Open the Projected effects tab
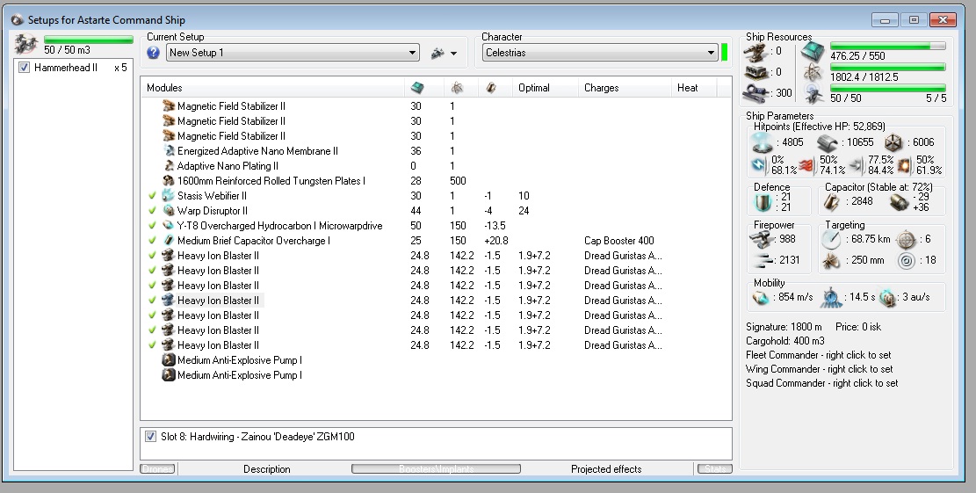This screenshot has height=493, width=976. [x=606, y=468]
